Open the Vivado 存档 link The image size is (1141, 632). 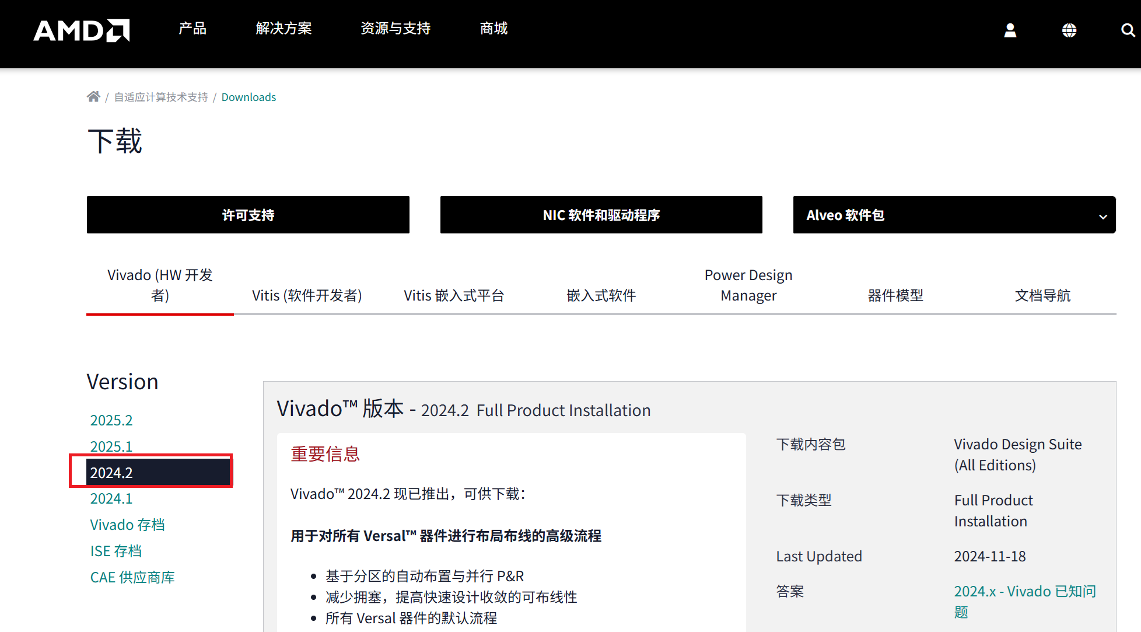(127, 525)
